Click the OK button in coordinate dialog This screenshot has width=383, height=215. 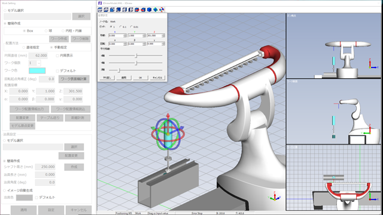[140, 78]
